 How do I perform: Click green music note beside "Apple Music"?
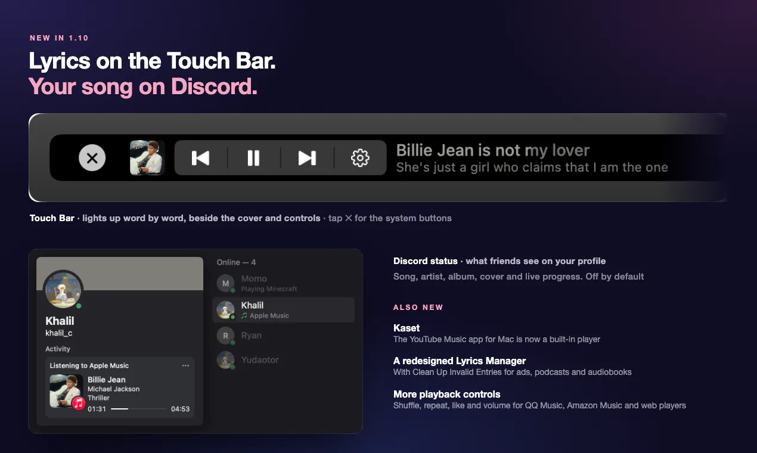[x=244, y=316]
